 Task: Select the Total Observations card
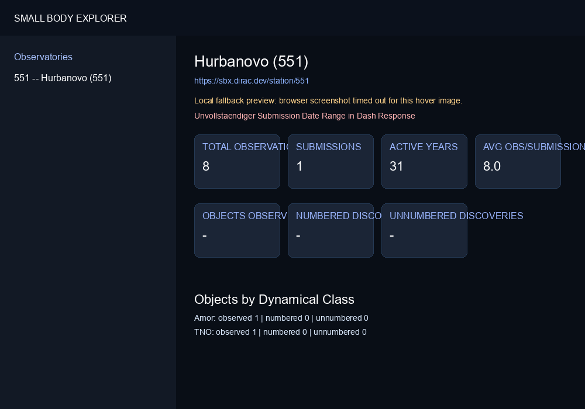pyautogui.click(x=238, y=162)
